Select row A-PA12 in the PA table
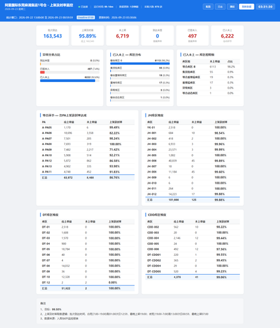The image size is (280, 328). click(87, 161)
